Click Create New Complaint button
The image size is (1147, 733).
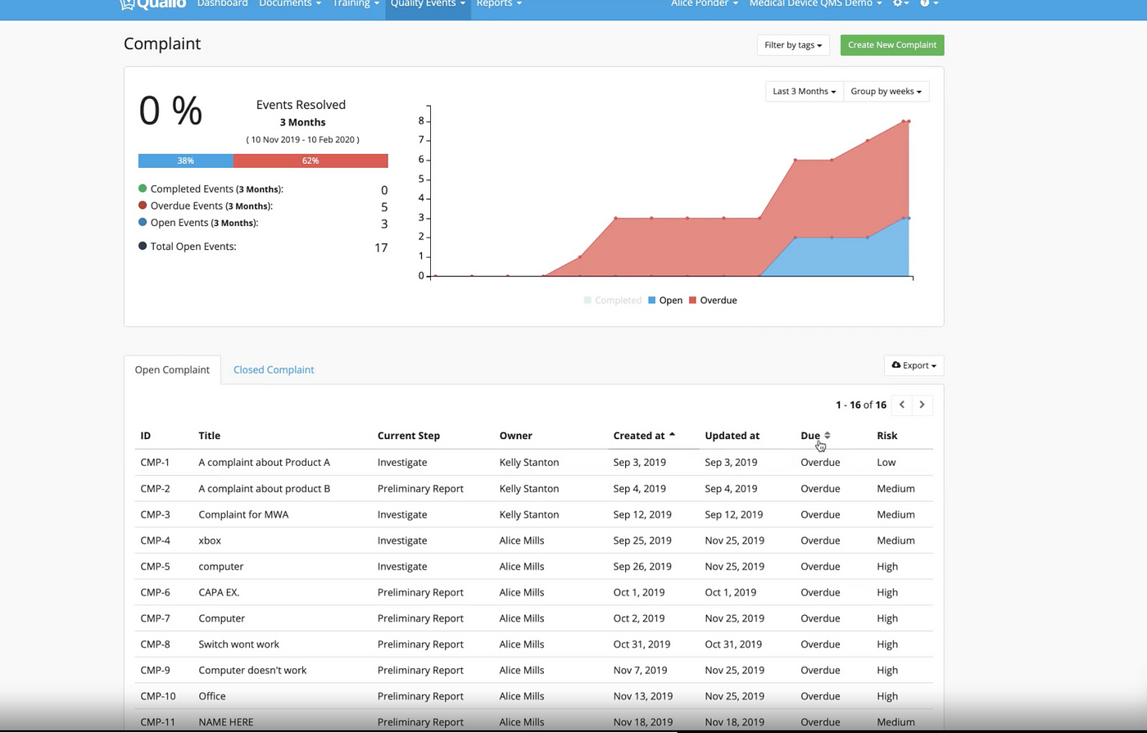coord(892,45)
